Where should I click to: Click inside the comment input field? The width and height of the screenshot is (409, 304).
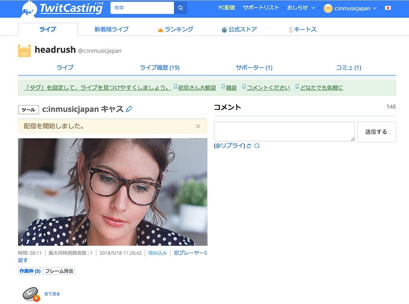coord(284,132)
